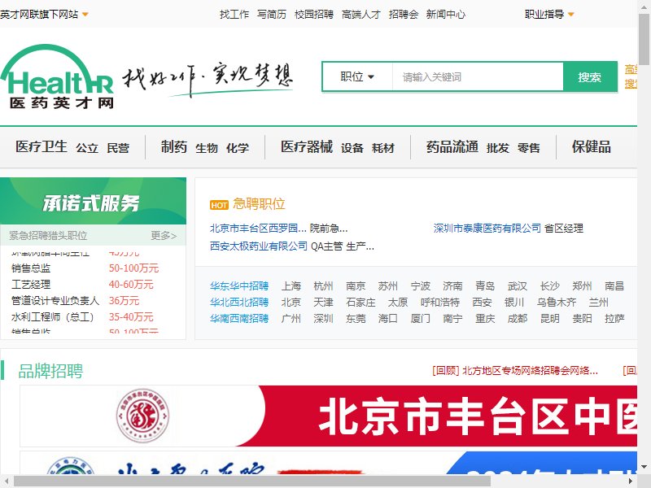Image resolution: width=651 pixels, height=488 pixels.
Task: Expand the 职业指导 dropdown menu
Action: (549, 14)
